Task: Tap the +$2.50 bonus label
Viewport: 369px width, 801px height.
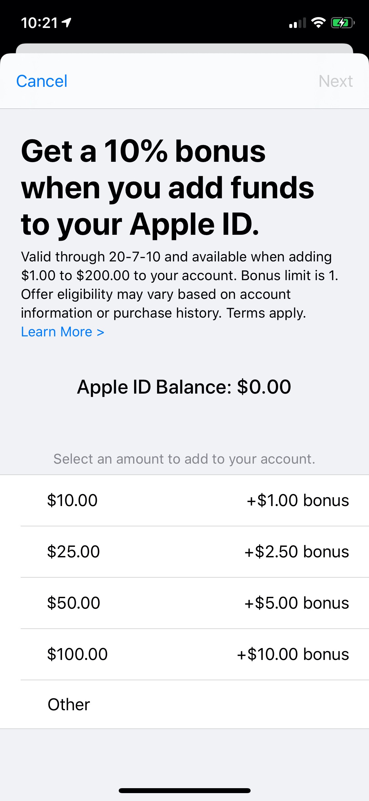Action: click(x=297, y=552)
